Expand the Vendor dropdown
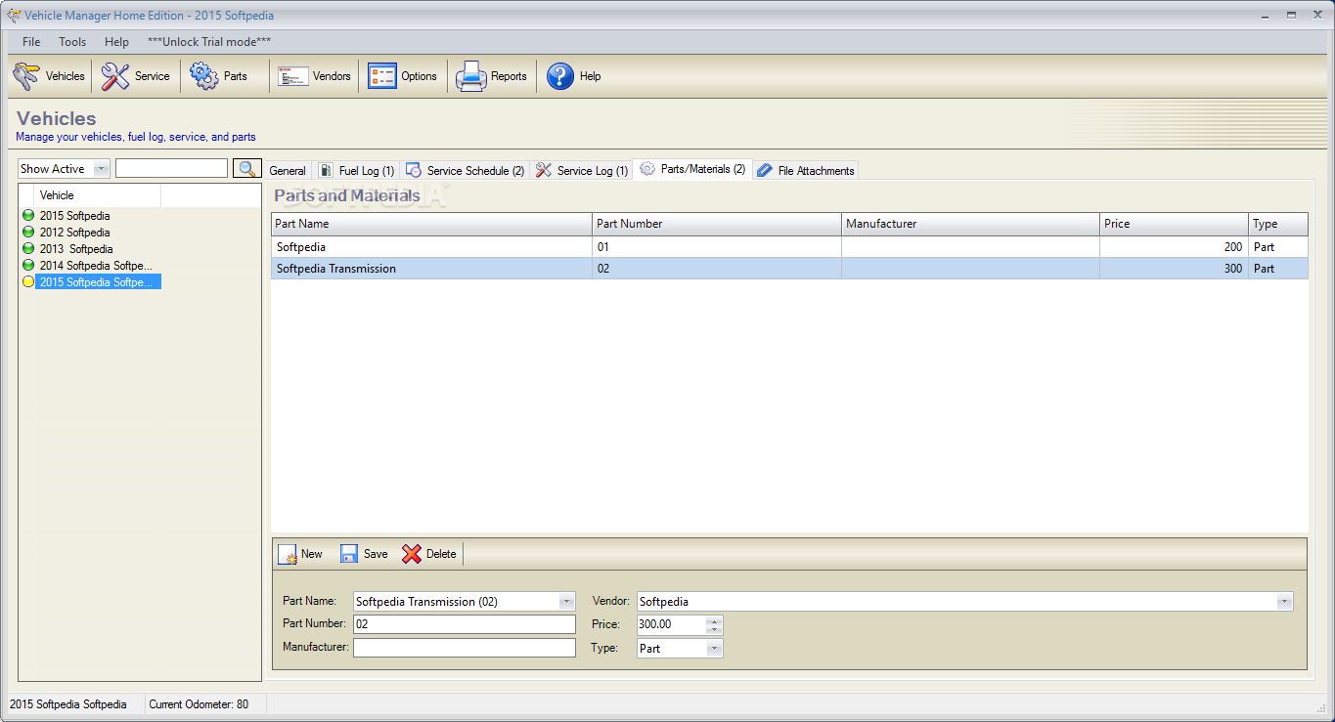Screen dimensions: 1335x722 [x=1284, y=602]
